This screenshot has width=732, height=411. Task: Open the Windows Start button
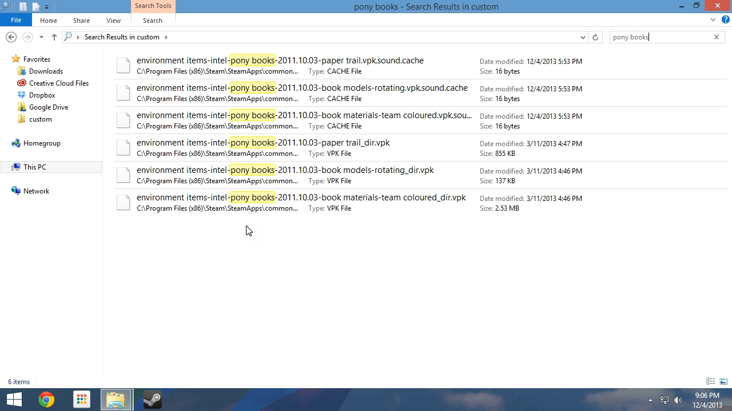(14, 400)
